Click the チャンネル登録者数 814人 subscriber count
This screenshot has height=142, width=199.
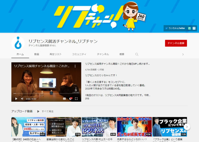tap(42, 46)
